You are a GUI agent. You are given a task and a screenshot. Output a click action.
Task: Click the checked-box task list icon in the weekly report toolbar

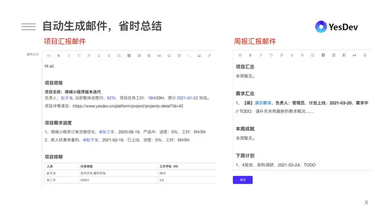[x=323, y=55]
